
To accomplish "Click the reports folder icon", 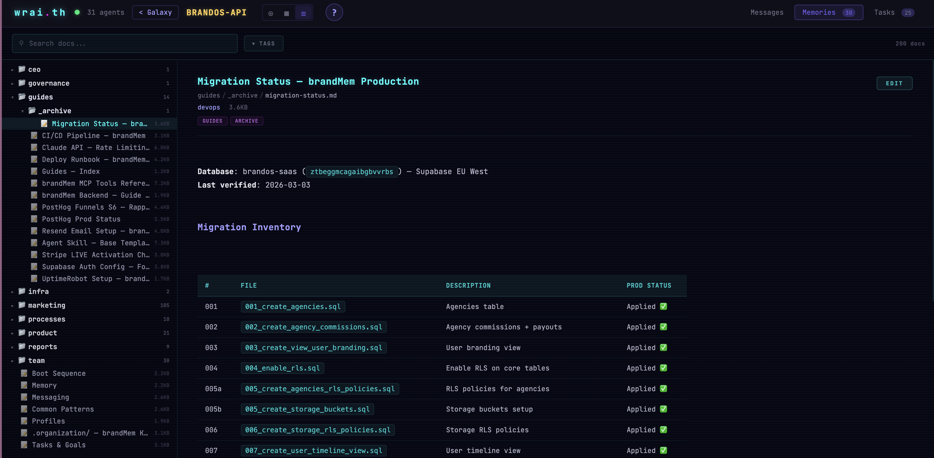I will click(x=22, y=346).
